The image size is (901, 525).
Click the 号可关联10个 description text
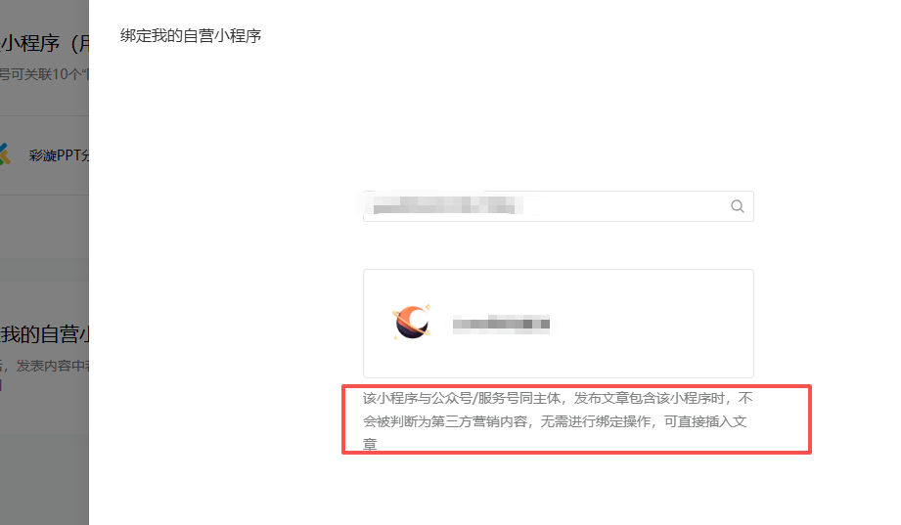(x=44, y=74)
